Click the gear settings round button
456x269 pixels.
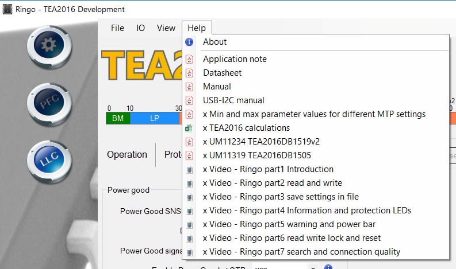click(50, 44)
